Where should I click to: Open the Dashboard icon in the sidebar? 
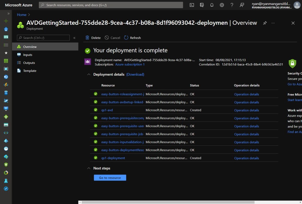6,37
